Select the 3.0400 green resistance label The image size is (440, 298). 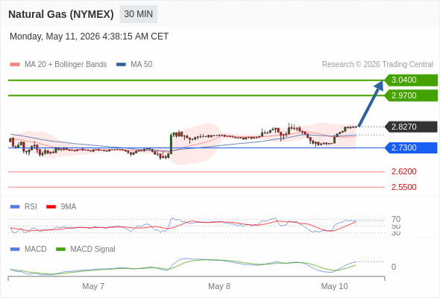pyautogui.click(x=411, y=80)
